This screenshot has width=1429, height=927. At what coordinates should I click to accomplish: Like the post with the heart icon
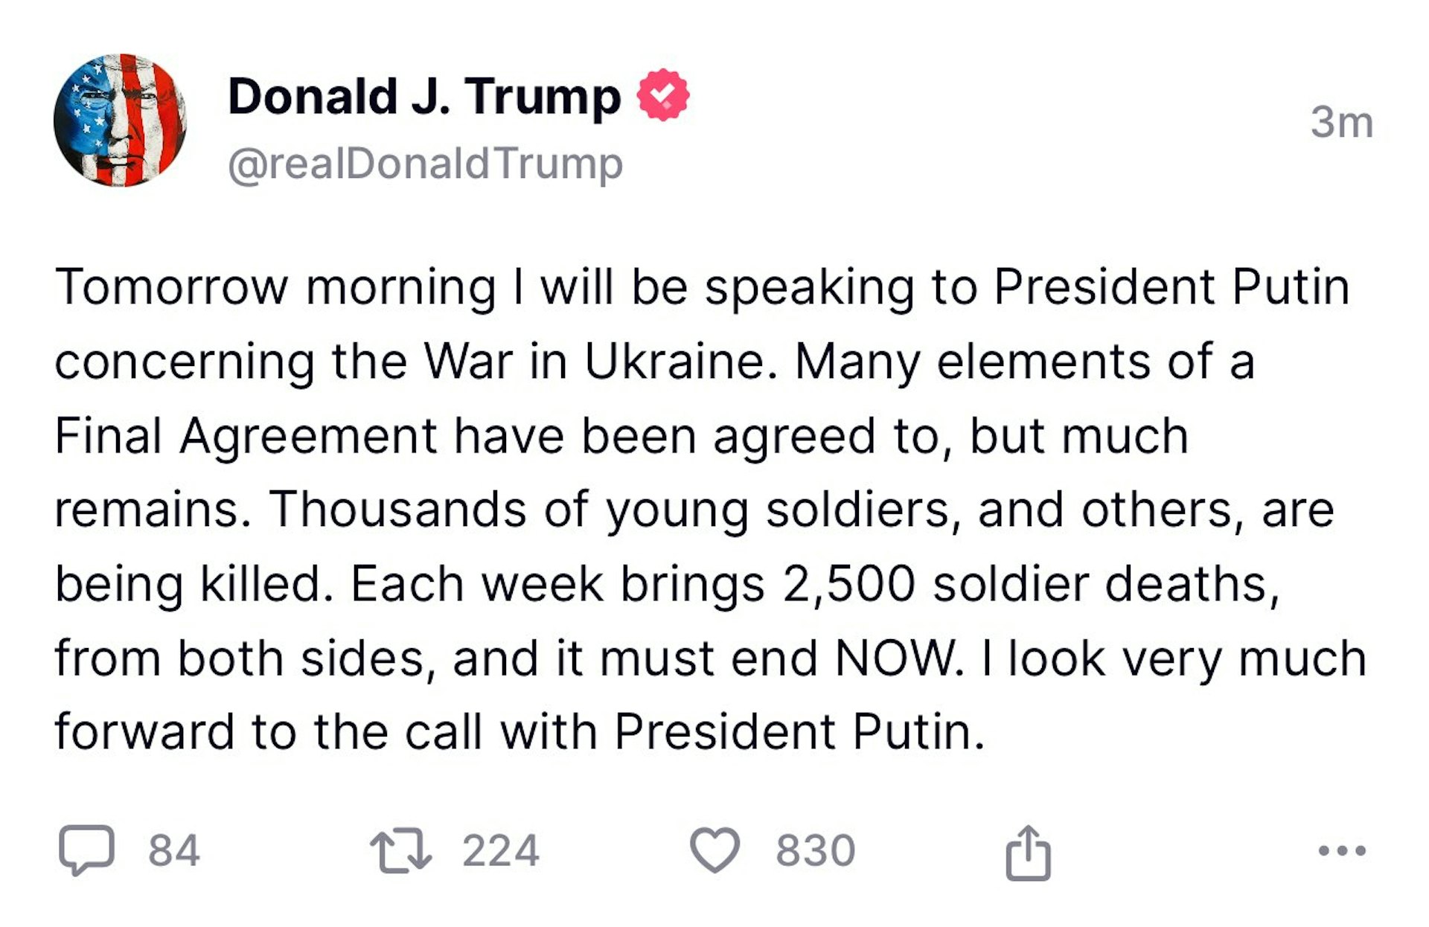715,850
